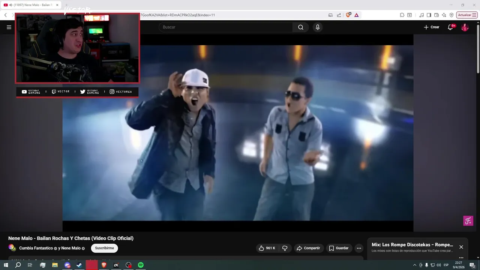Open Brave Wallet icon
This screenshot has height=270, width=480.
click(x=436, y=15)
